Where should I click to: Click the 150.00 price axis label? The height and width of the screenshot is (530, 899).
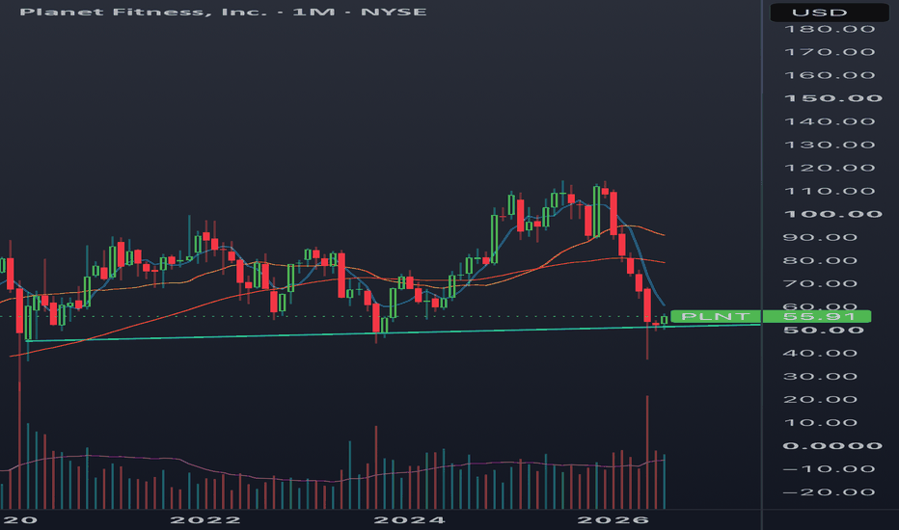832,98
